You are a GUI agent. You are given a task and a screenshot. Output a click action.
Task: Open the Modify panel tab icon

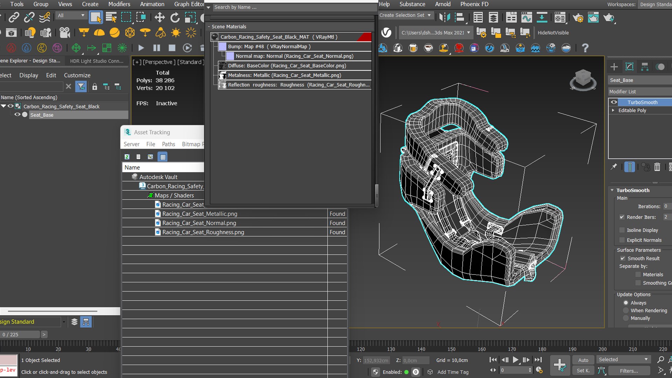click(629, 67)
